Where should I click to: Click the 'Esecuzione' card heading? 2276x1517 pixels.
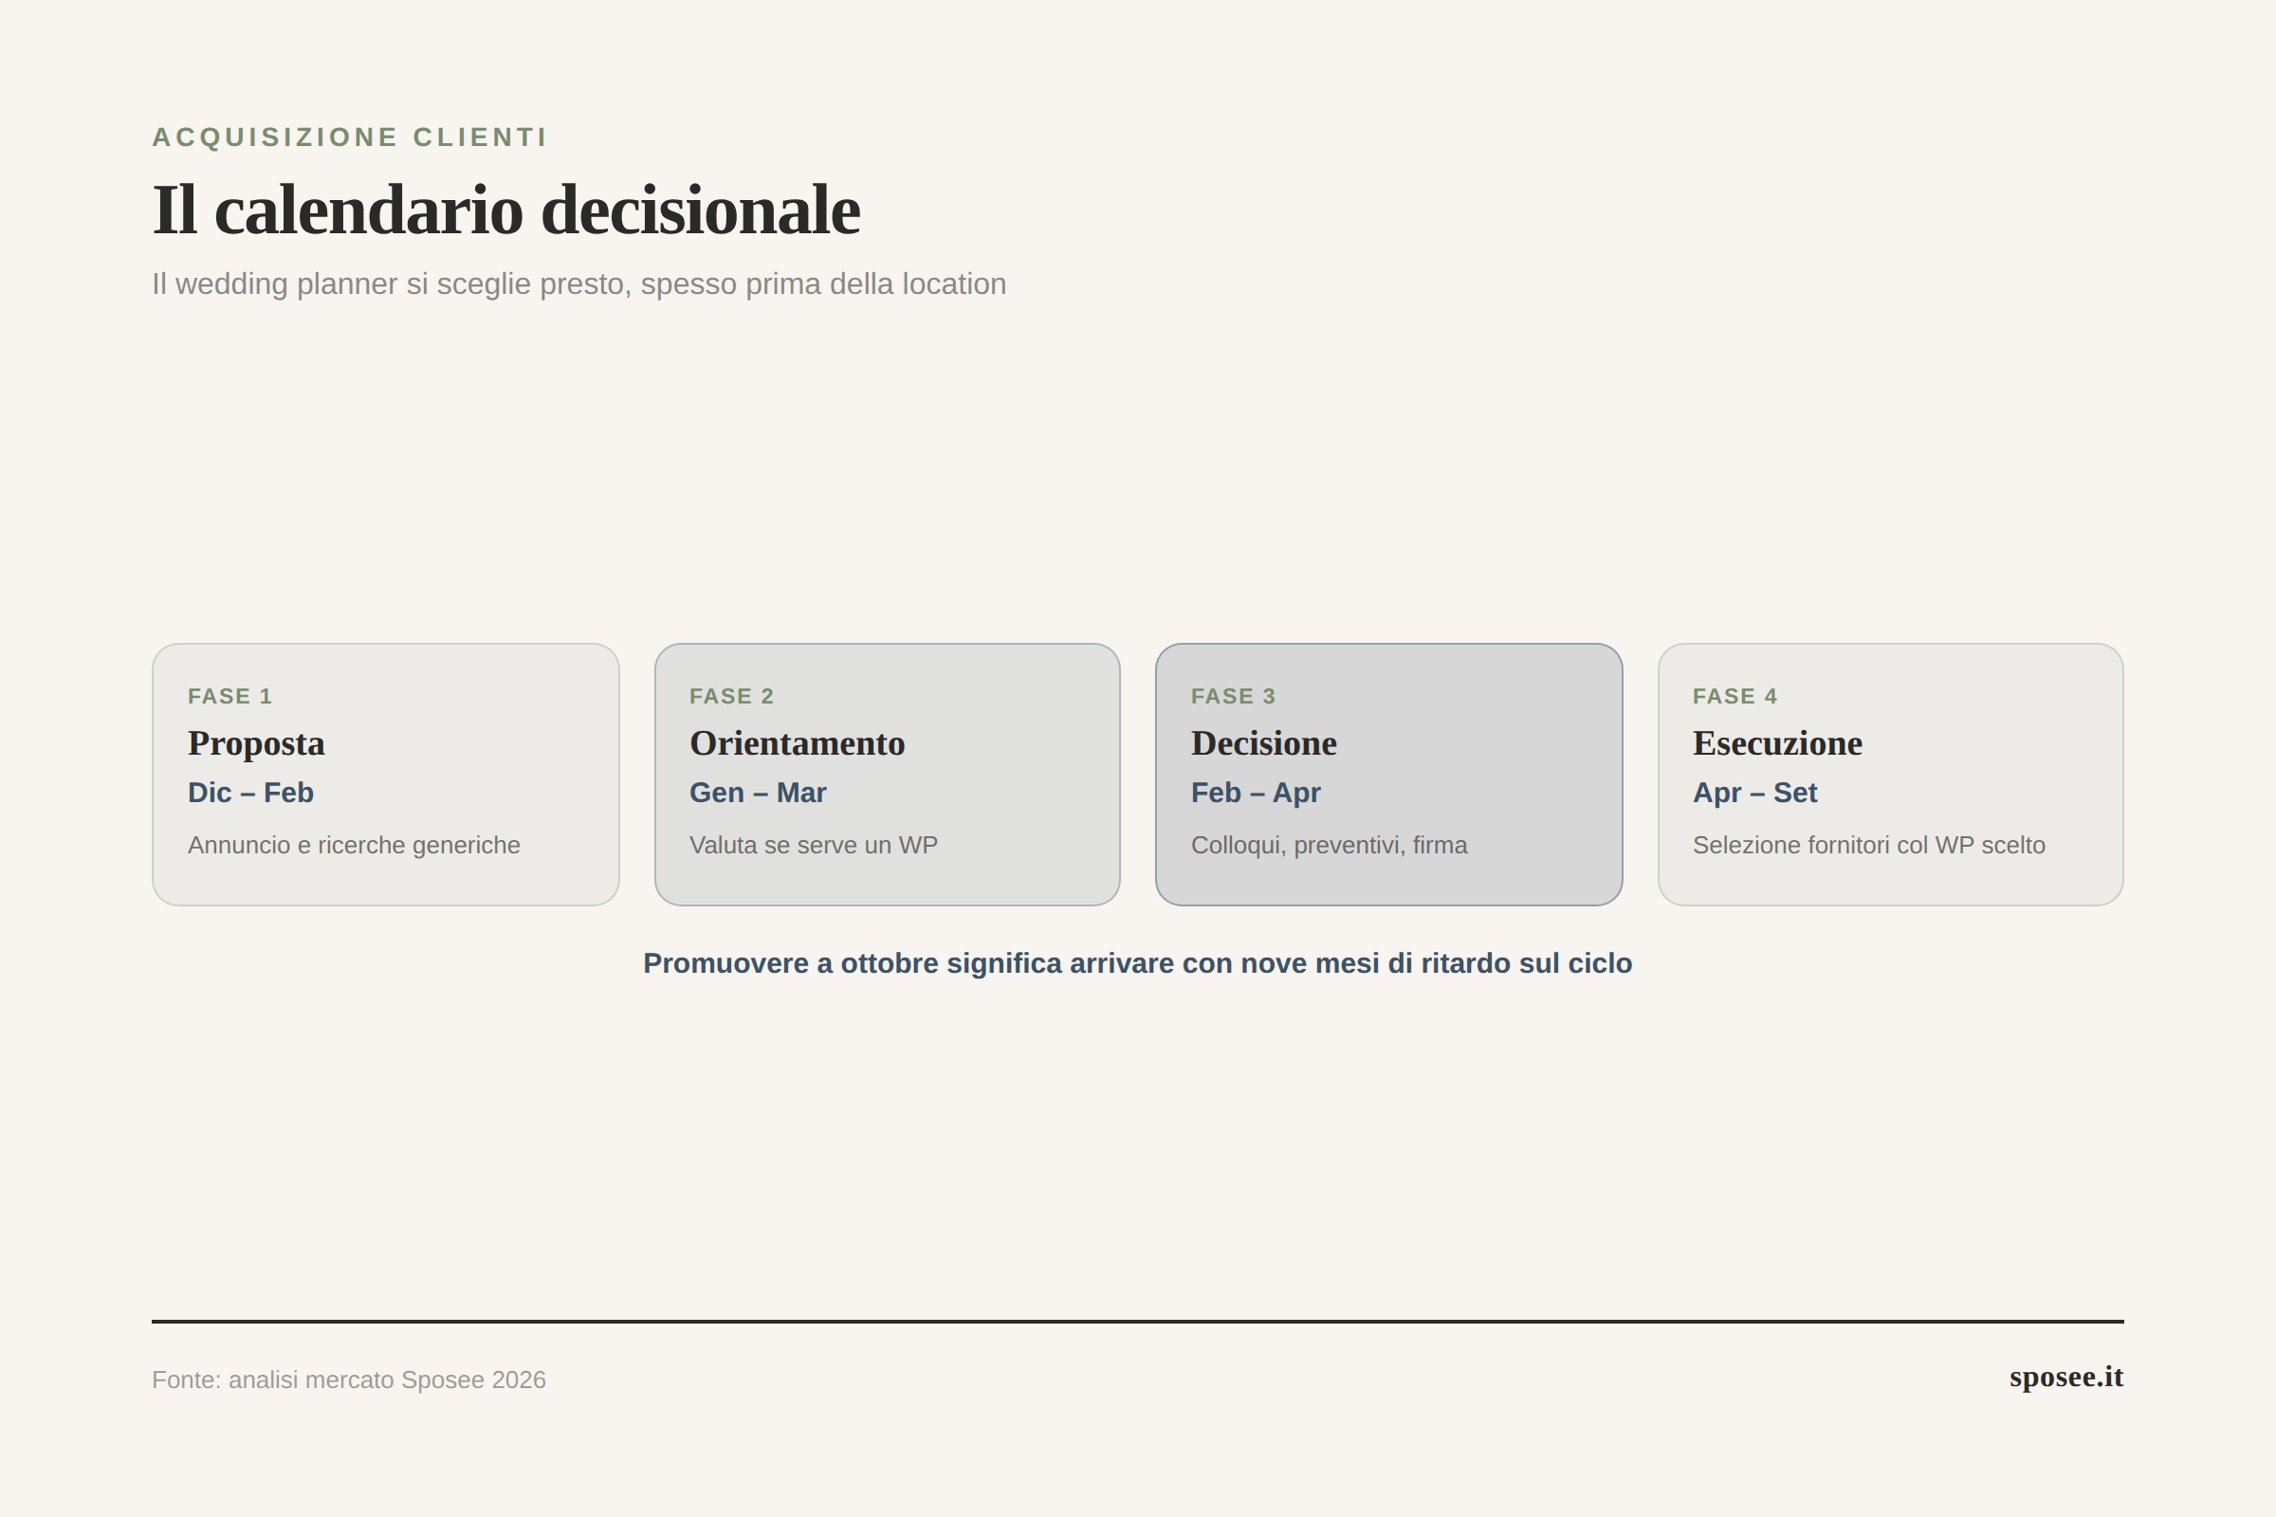click(1777, 743)
